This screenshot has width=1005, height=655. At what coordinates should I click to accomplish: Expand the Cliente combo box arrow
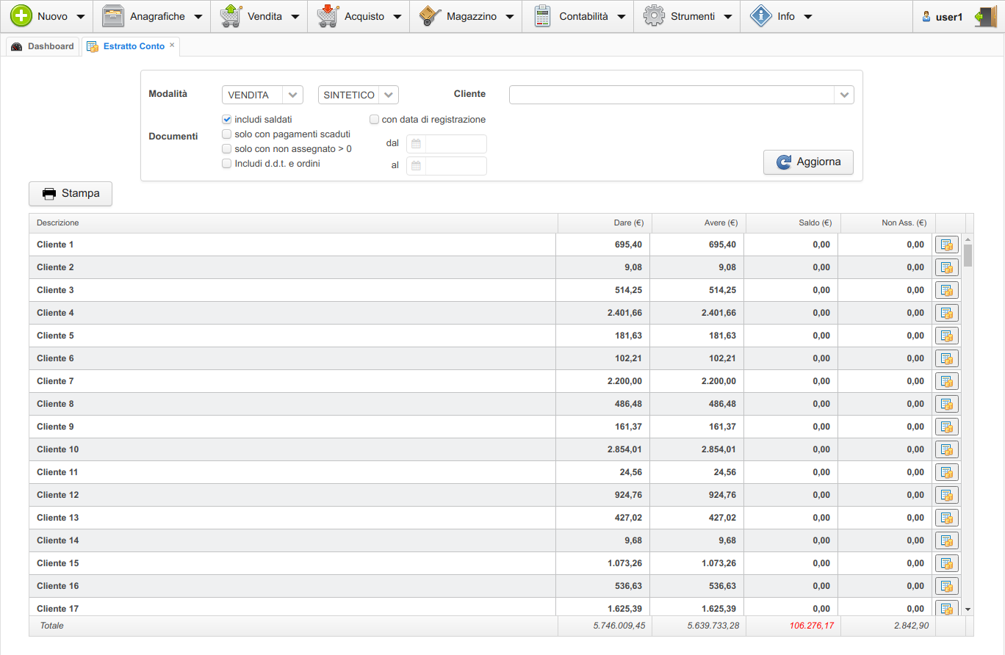[x=844, y=95]
